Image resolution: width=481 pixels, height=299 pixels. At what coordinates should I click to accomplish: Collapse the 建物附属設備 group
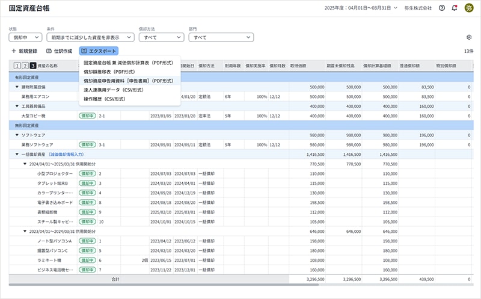tap(17, 87)
